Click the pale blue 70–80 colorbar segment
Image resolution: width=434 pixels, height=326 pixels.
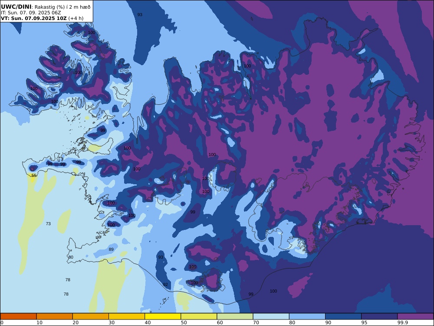(x=271, y=316)
